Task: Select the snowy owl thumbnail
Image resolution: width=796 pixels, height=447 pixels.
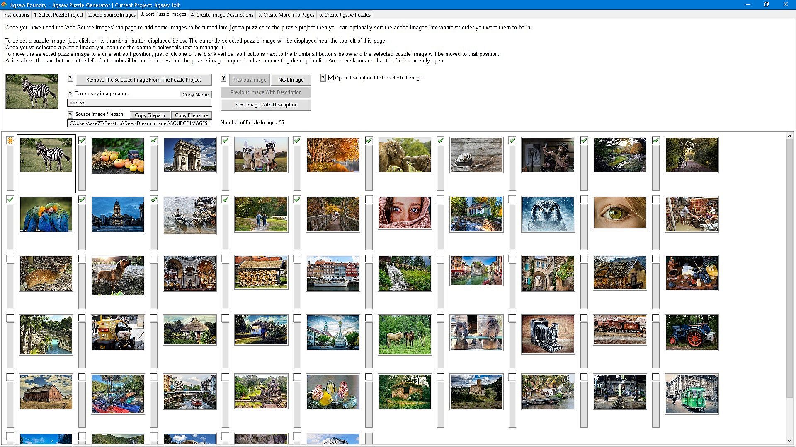Action: click(548, 214)
